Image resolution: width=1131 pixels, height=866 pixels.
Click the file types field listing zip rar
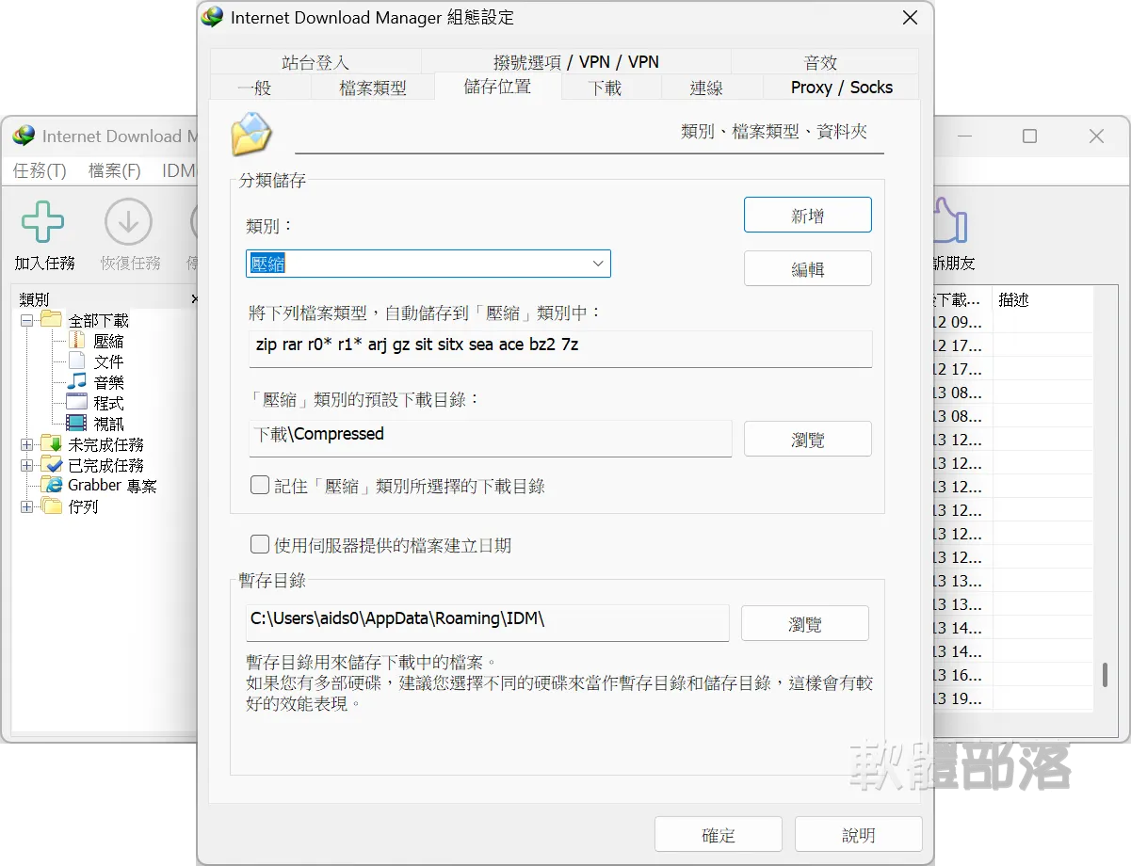point(559,347)
